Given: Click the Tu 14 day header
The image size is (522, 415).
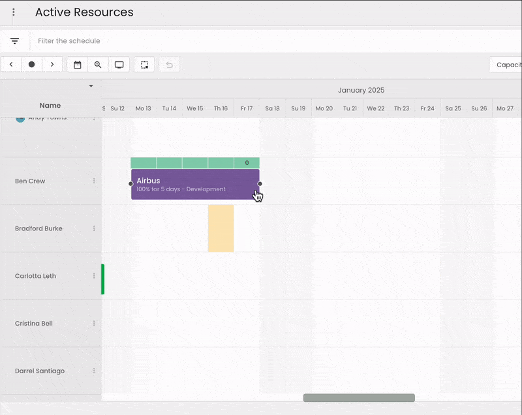Looking at the screenshot, I should pyautogui.click(x=169, y=108).
